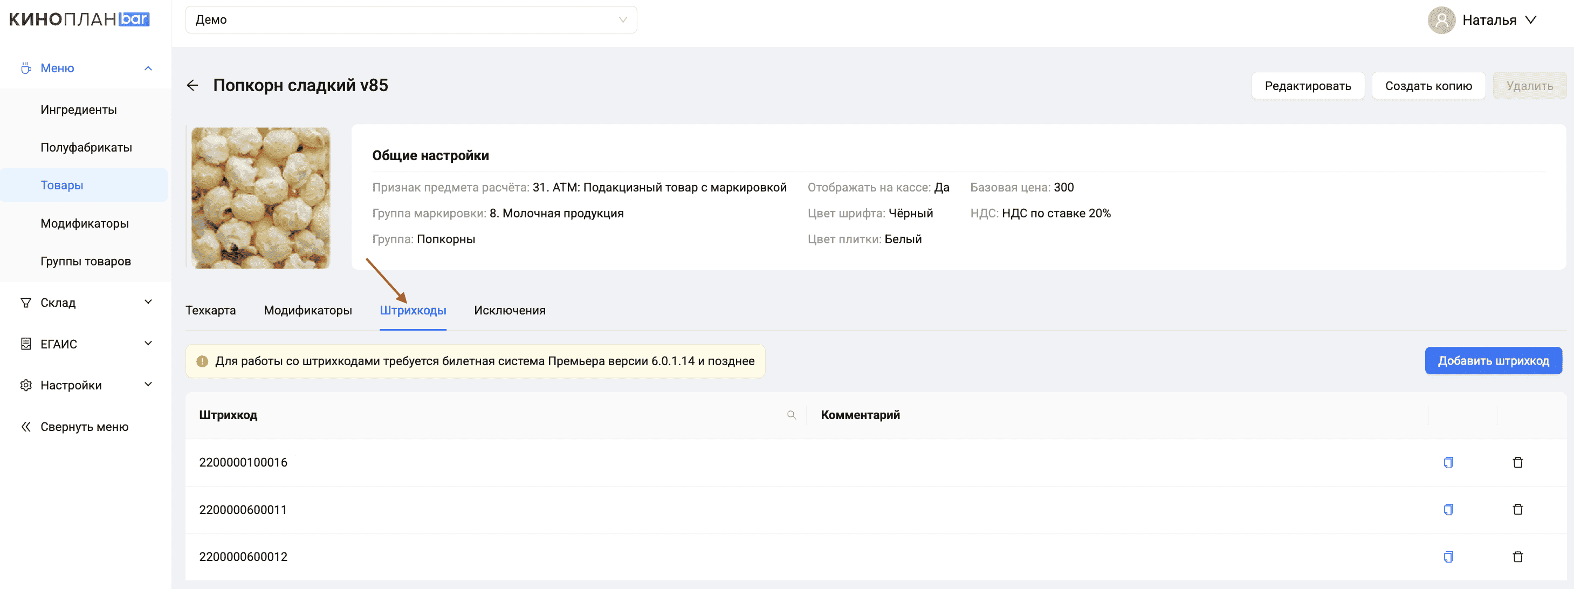Viewport: 1574px width, 589px height.
Task: Expand the ЕГАИС section chevron
Action: click(148, 344)
